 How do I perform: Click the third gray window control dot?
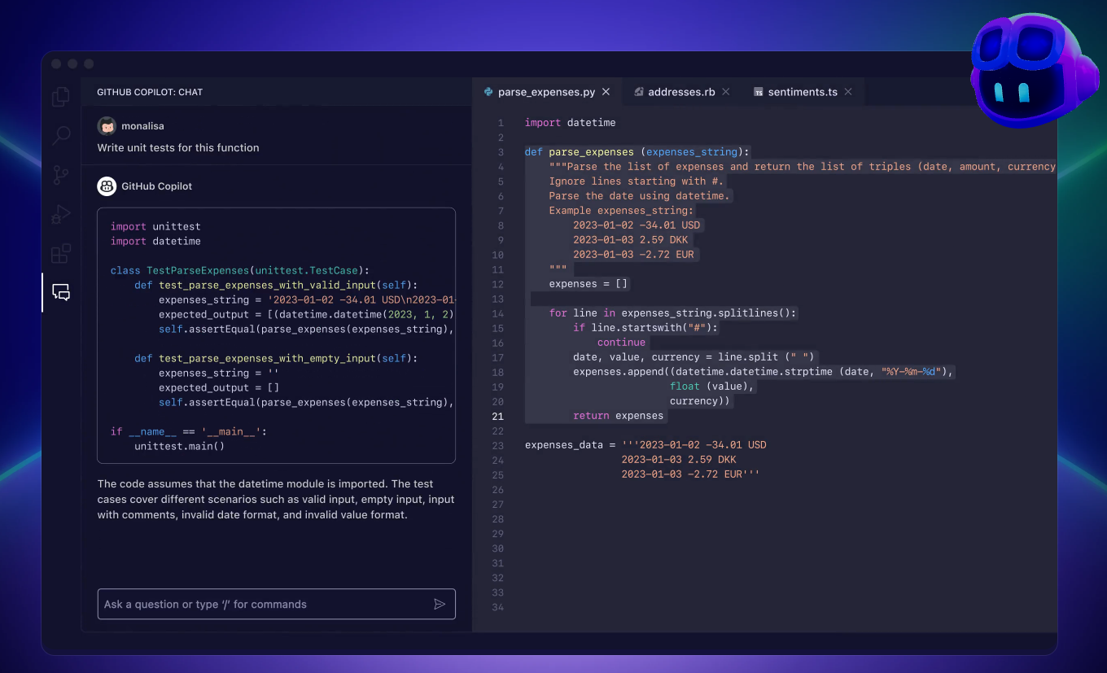[89, 63]
